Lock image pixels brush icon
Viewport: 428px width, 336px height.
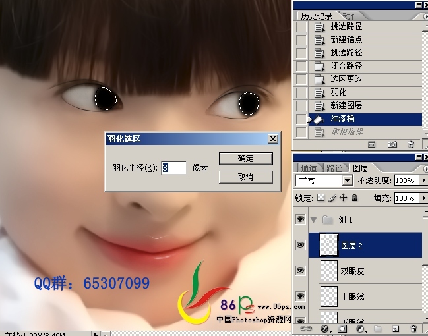coord(332,198)
